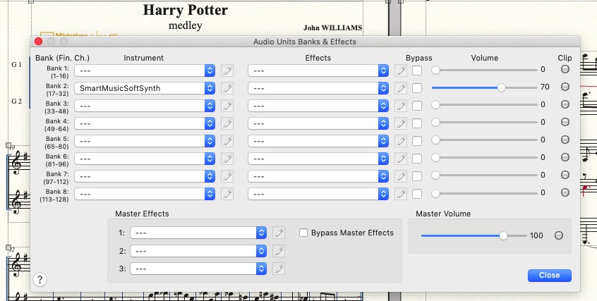The image size is (597, 301).
Task: Check the bypass box for Bank 1
Action: click(x=418, y=70)
